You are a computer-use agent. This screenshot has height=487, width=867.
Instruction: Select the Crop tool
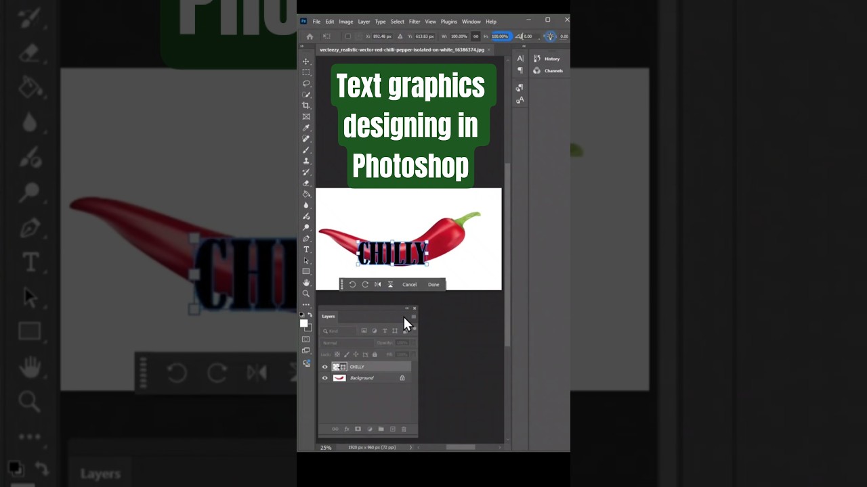click(x=306, y=106)
